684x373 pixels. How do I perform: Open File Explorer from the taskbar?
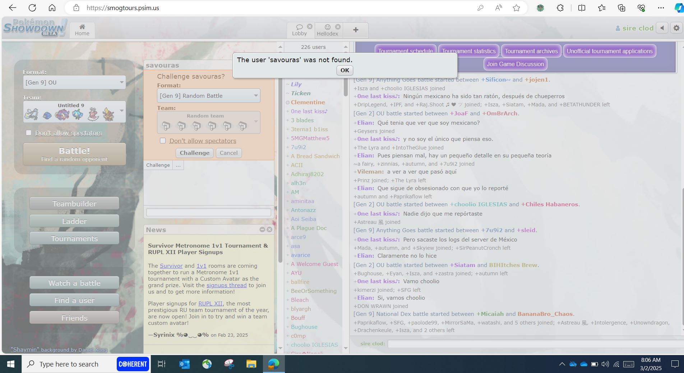point(251,364)
